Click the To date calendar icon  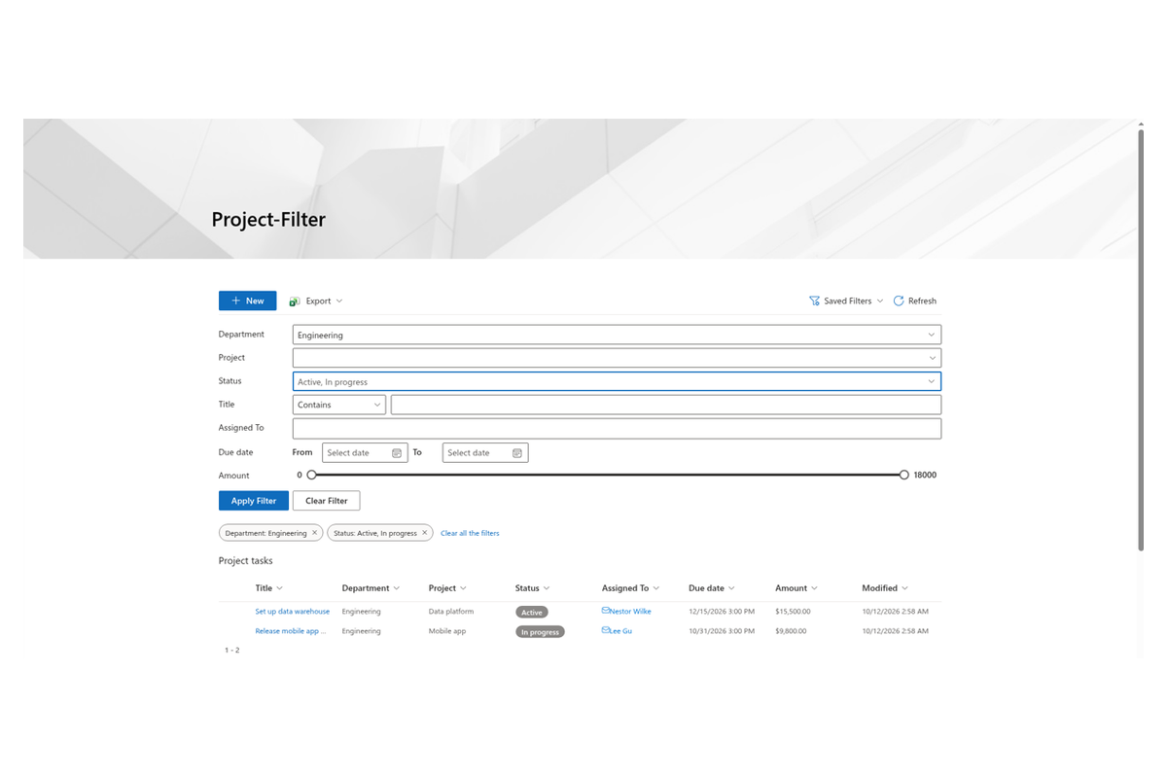coord(517,453)
